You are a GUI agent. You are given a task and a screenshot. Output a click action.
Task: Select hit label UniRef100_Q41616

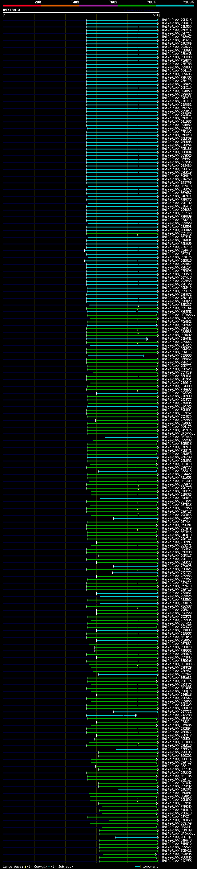177,40
